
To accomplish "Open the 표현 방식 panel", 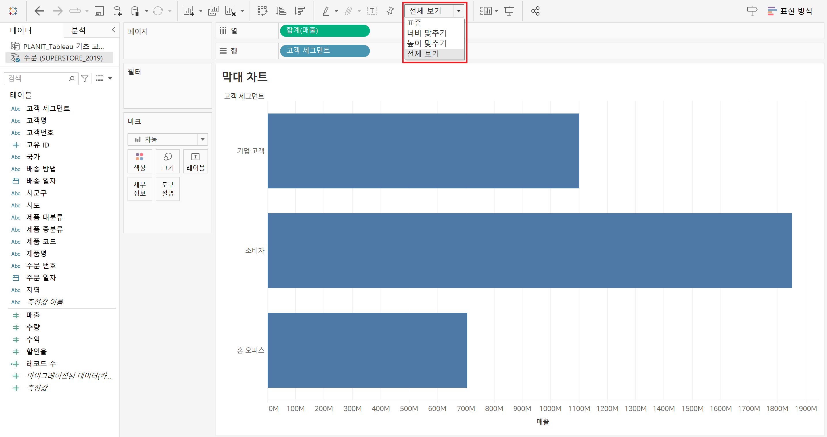I will point(790,11).
